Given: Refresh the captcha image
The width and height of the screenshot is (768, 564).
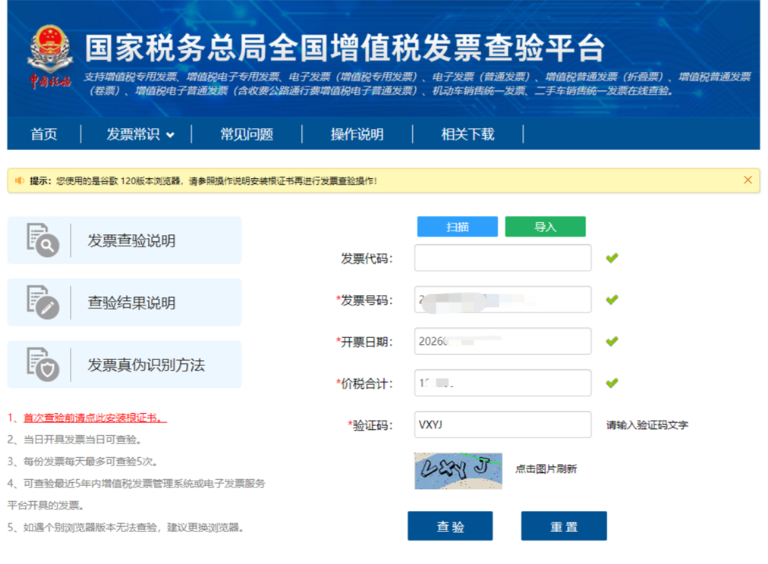Looking at the screenshot, I should tap(458, 471).
